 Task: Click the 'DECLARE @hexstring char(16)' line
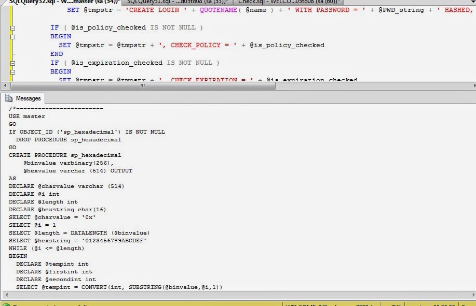[x=58, y=210]
